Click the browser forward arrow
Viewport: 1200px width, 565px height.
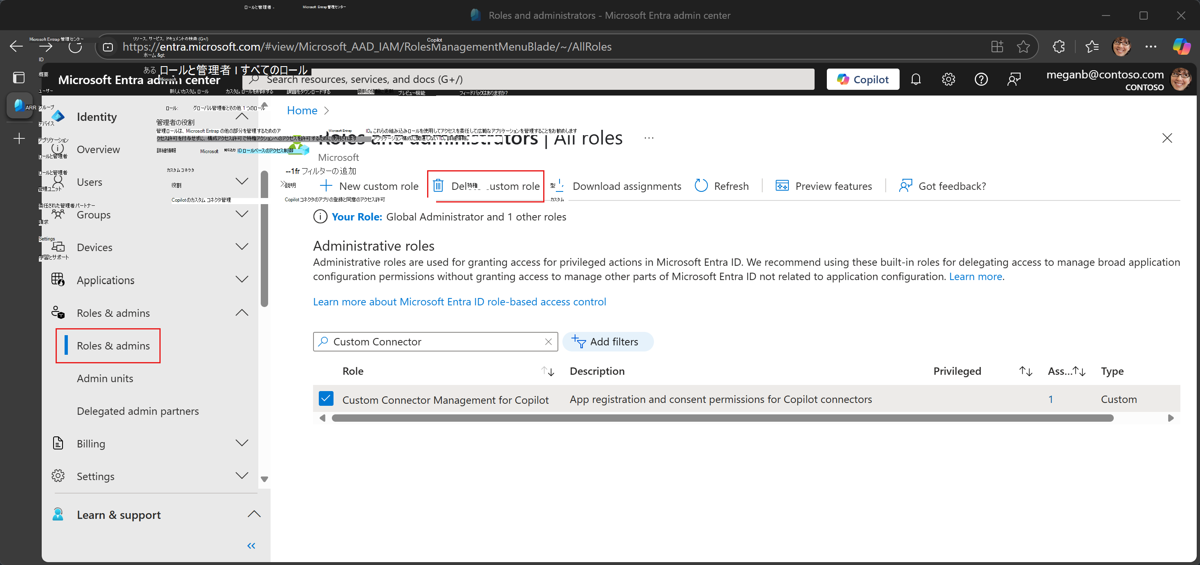(x=46, y=47)
